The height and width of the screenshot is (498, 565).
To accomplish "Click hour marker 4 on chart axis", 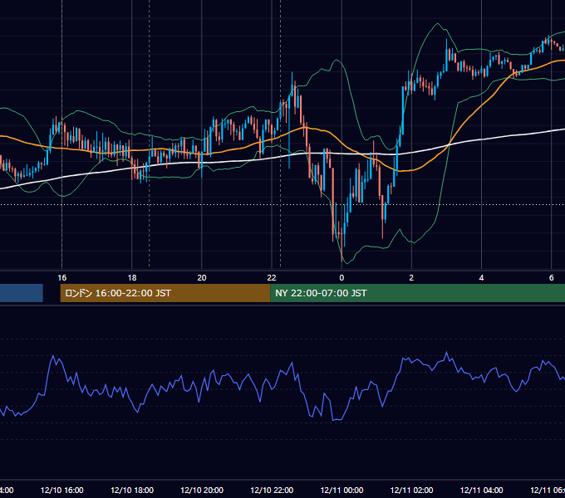I will (481, 277).
